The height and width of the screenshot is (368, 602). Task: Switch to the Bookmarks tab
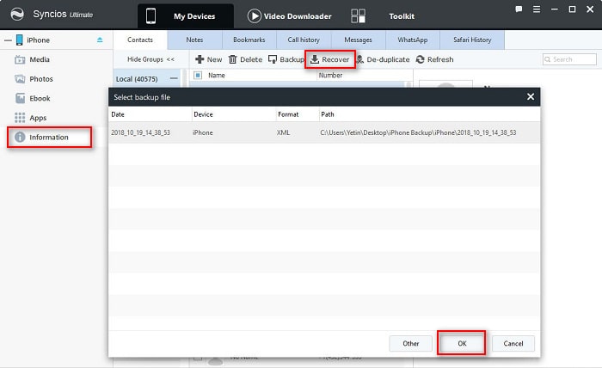point(249,40)
